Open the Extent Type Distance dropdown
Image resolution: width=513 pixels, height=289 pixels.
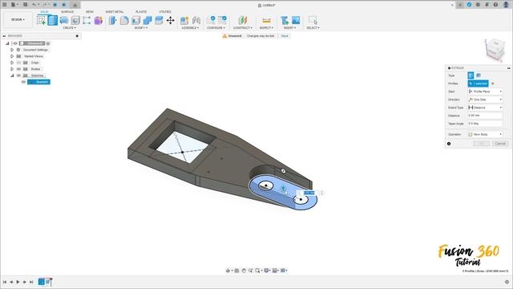[485, 108]
